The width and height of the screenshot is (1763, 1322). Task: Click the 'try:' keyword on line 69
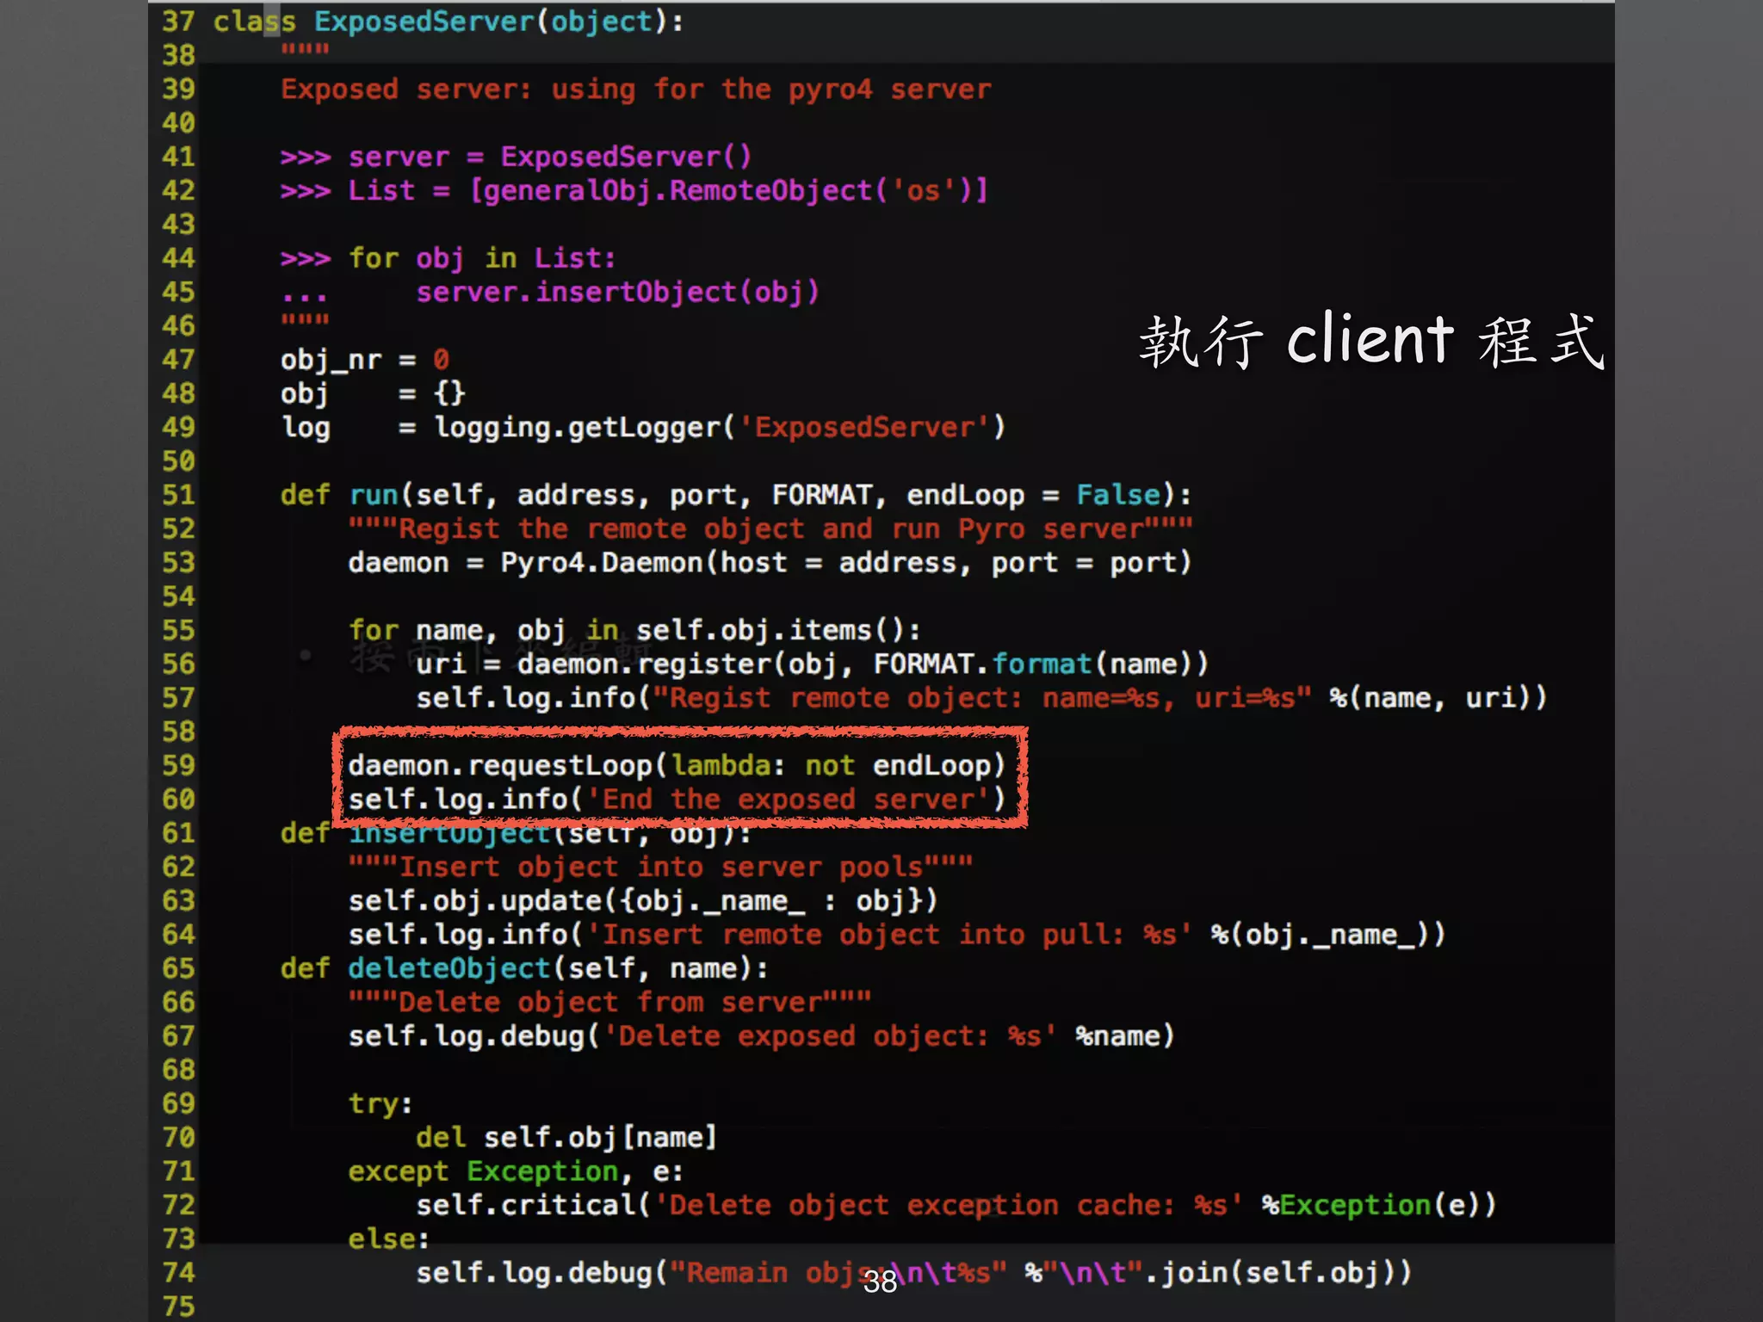380,1103
